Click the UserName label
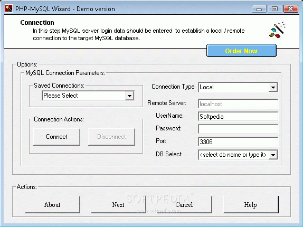The image size is (303, 227). 169,116
